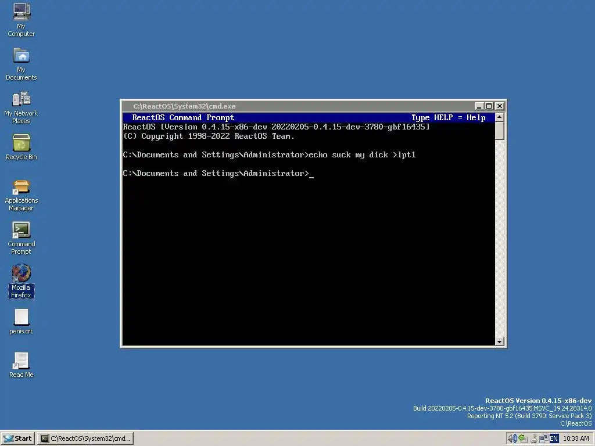The height and width of the screenshot is (446, 595).
Task: Select the .crt certificate file icon on desktop
Action: pyautogui.click(x=21, y=321)
